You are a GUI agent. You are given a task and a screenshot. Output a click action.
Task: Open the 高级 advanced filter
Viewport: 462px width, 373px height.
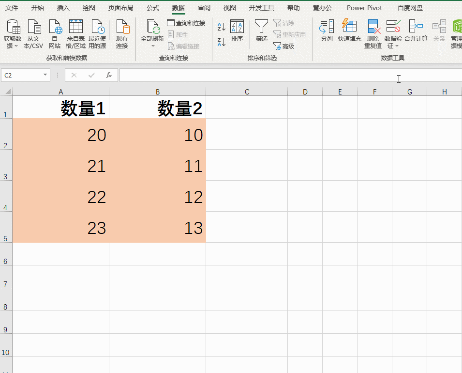click(284, 46)
